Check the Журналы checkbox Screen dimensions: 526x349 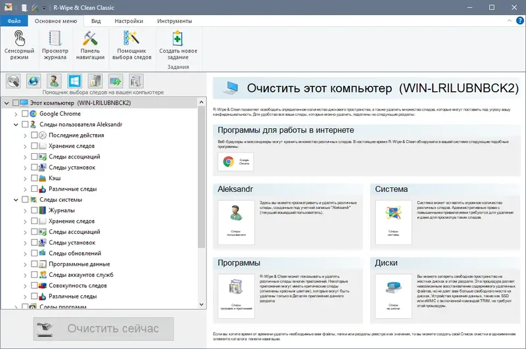pos(34,210)
